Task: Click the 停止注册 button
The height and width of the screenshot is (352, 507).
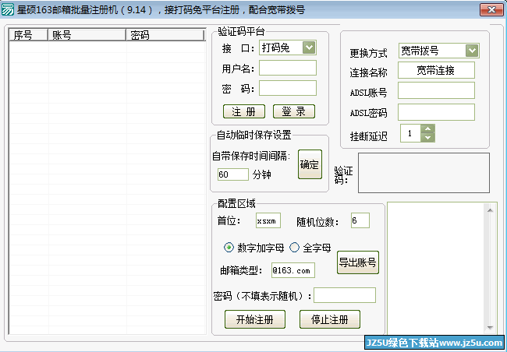Action: [329, 319]
